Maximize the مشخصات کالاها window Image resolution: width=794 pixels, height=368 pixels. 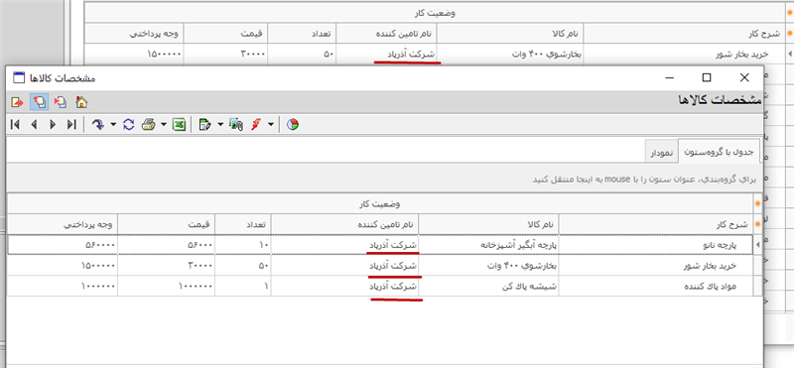click(707, 77)
